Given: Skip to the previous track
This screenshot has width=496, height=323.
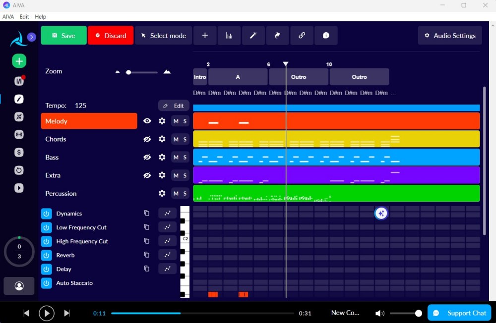Looking at the screenshot, I should point(26,313).
